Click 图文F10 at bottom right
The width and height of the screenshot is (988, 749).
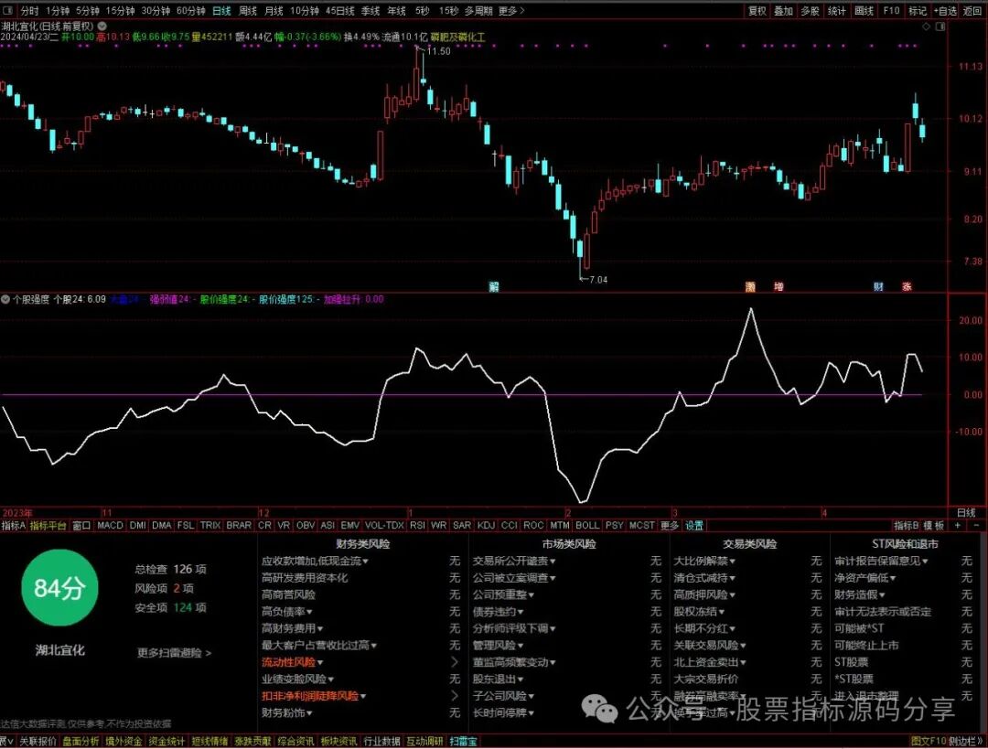[929, 742]
